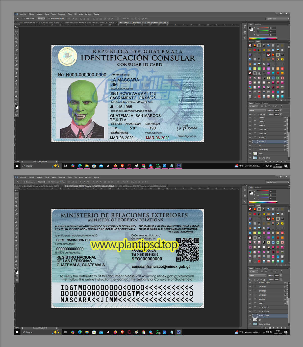
Task: Select the Hand tool in the lower Photoshop window
Action: click(16, 261)
